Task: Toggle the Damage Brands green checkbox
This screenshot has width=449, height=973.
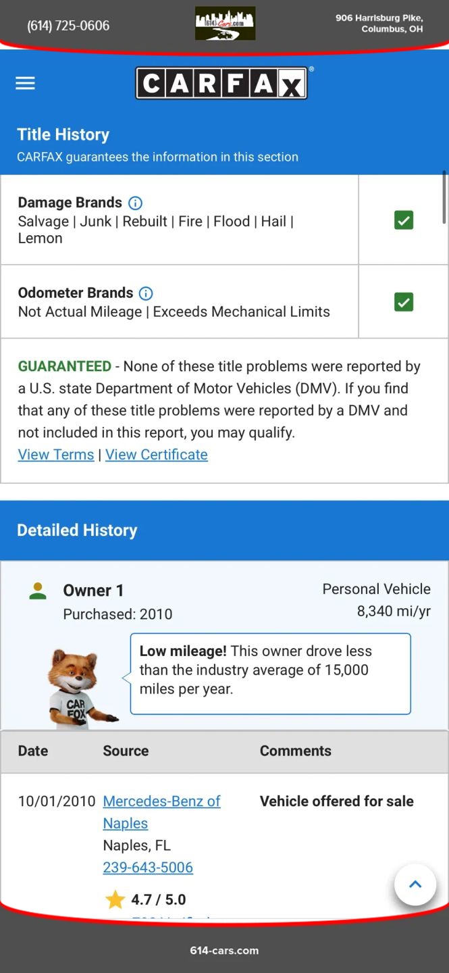Action: (x=404, y=220)
